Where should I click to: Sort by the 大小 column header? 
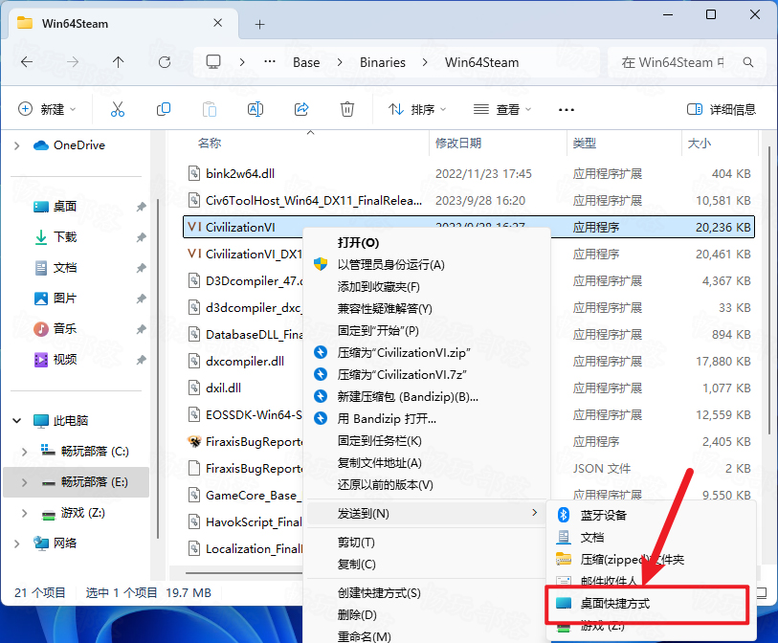click(700, 144)
